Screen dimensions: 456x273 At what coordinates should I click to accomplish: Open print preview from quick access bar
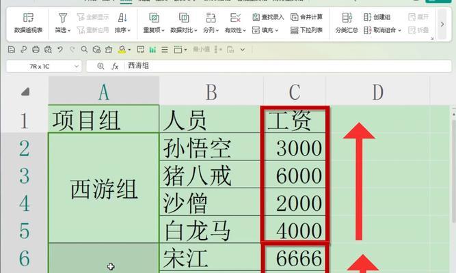click(48, 50)
